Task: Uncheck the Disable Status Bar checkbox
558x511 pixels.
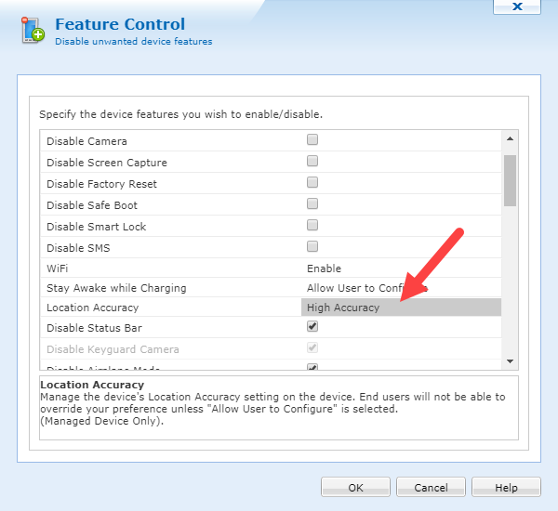Action: pyautogui.click(x=312, y=327)
